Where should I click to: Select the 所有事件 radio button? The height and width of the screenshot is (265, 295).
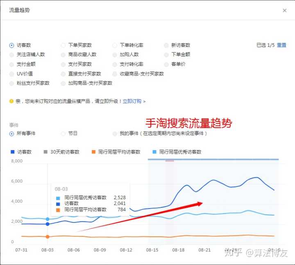[x=11, y=134]
